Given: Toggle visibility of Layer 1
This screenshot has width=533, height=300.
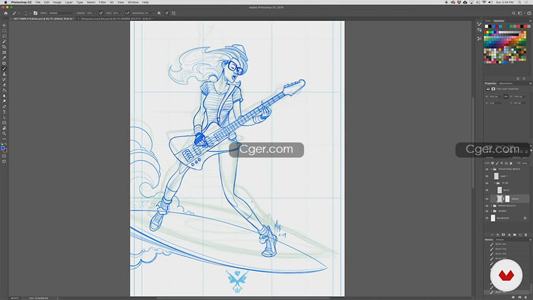Looking at the screenshot, I should tap(487, 176).
